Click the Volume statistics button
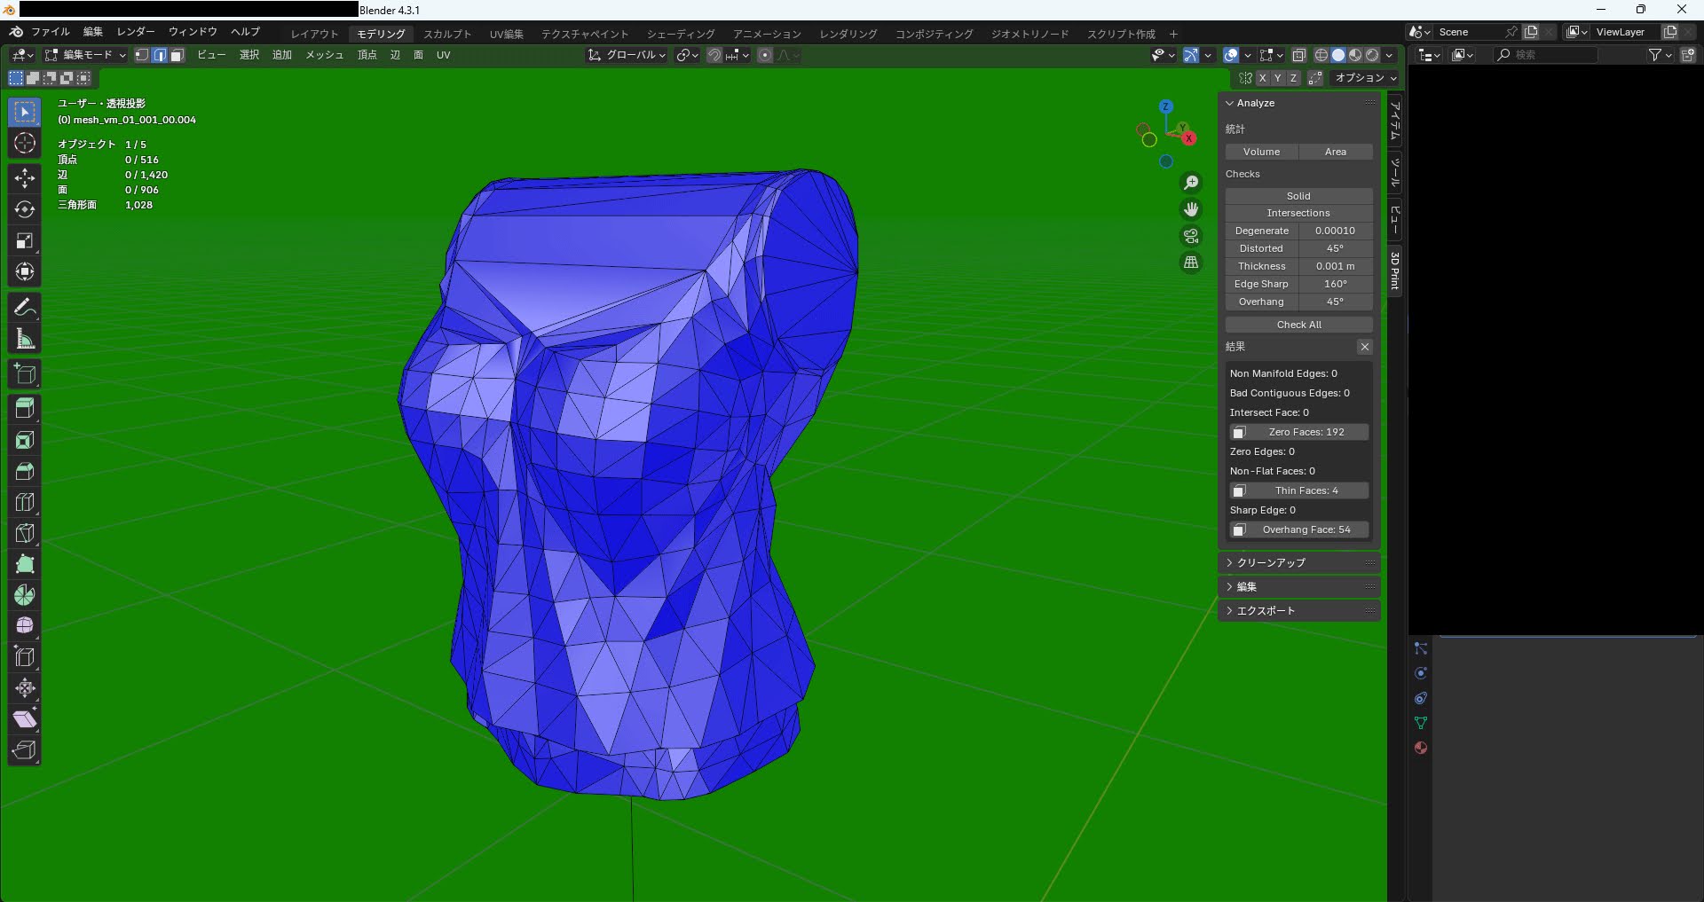The image size is (1704, 902). click(x=1261, y=152)
